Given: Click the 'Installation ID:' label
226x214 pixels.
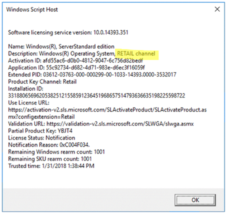Looking at the screenshot, I should (26, 88).
